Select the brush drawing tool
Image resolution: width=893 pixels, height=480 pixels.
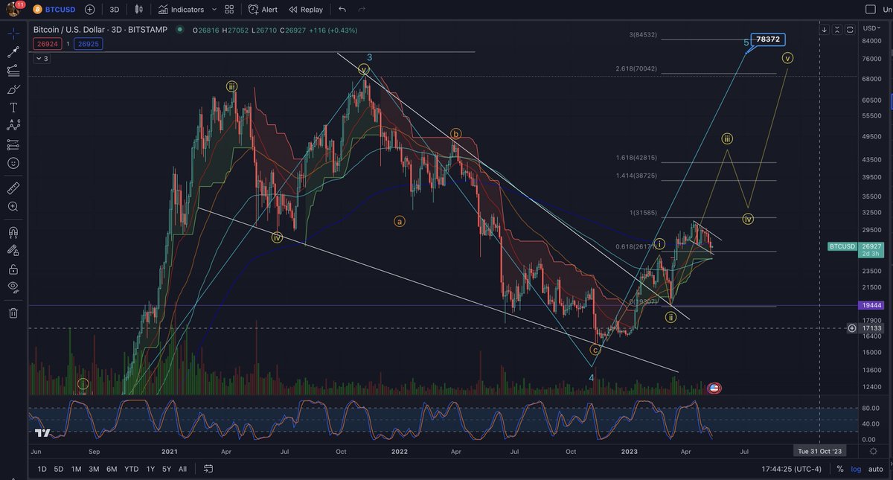(x=13, y=89)
